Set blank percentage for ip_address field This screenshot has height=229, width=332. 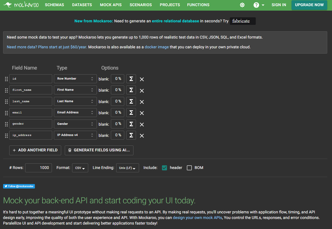click(118, 135)
